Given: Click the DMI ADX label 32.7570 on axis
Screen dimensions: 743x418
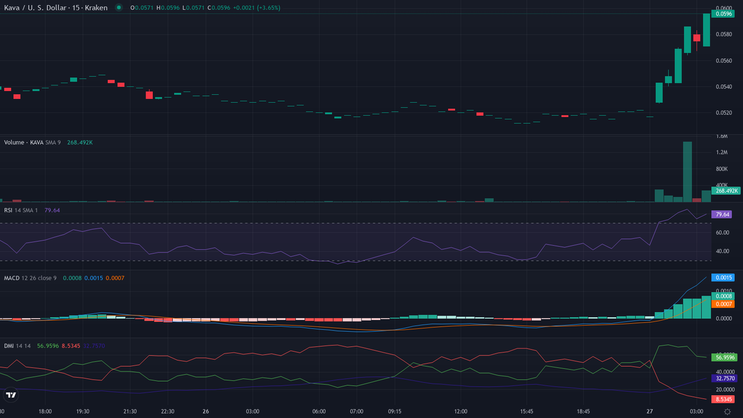Looking at the screenshot, I should click(726, 378).
